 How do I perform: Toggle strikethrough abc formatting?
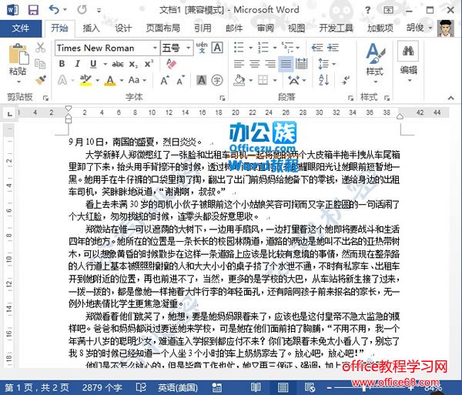[x=118, y=64]
